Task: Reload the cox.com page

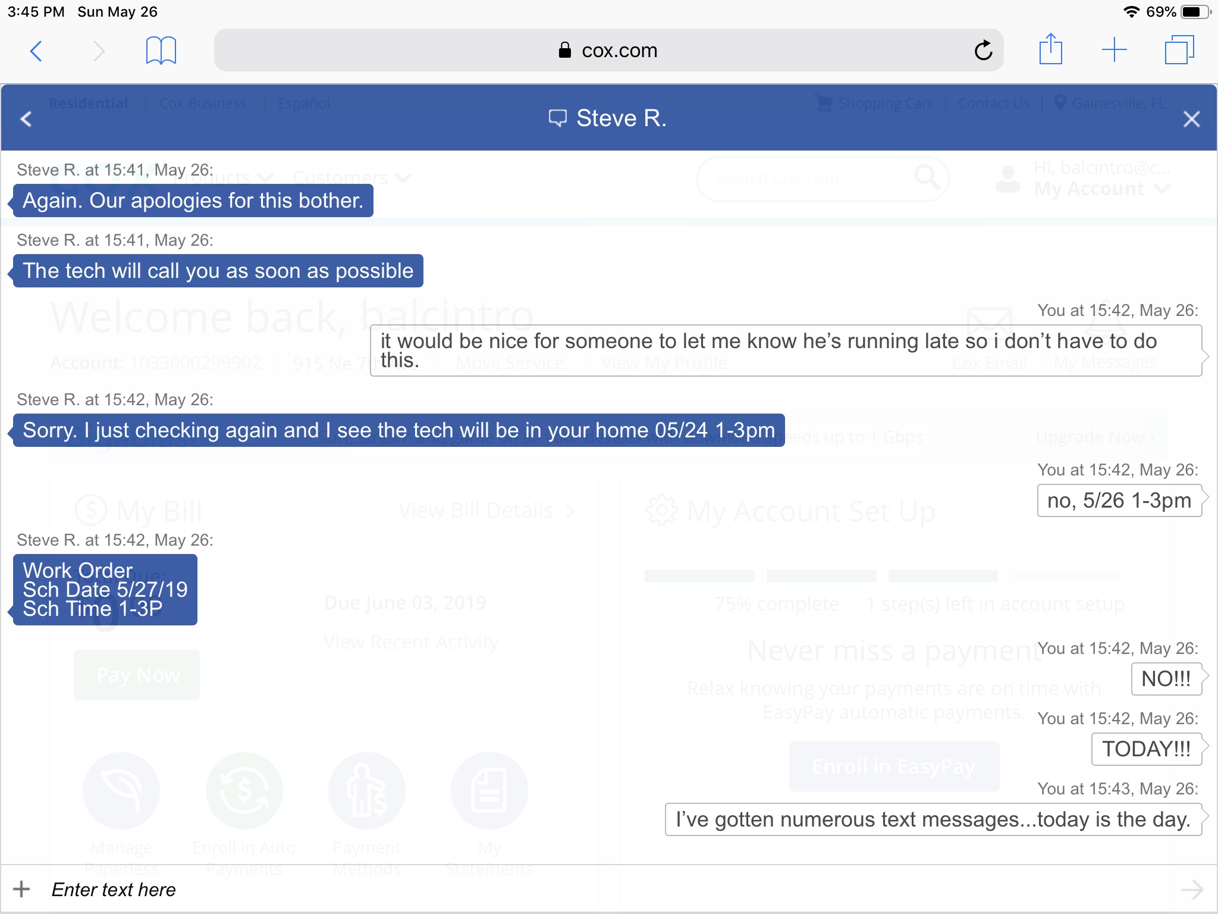Action: pyautogui.click(x=983, y=51)
